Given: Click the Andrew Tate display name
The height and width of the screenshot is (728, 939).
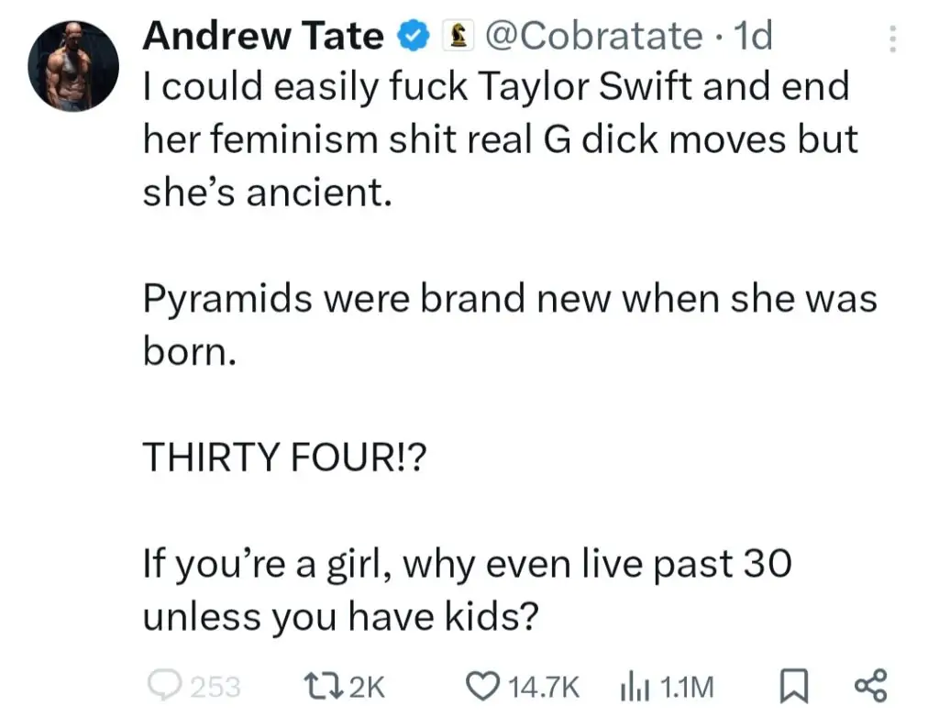Looking at the screenshot, I should 264,37.
